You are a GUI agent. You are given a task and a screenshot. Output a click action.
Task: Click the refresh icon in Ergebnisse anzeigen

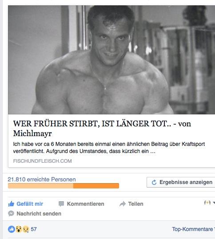[154, 182]
